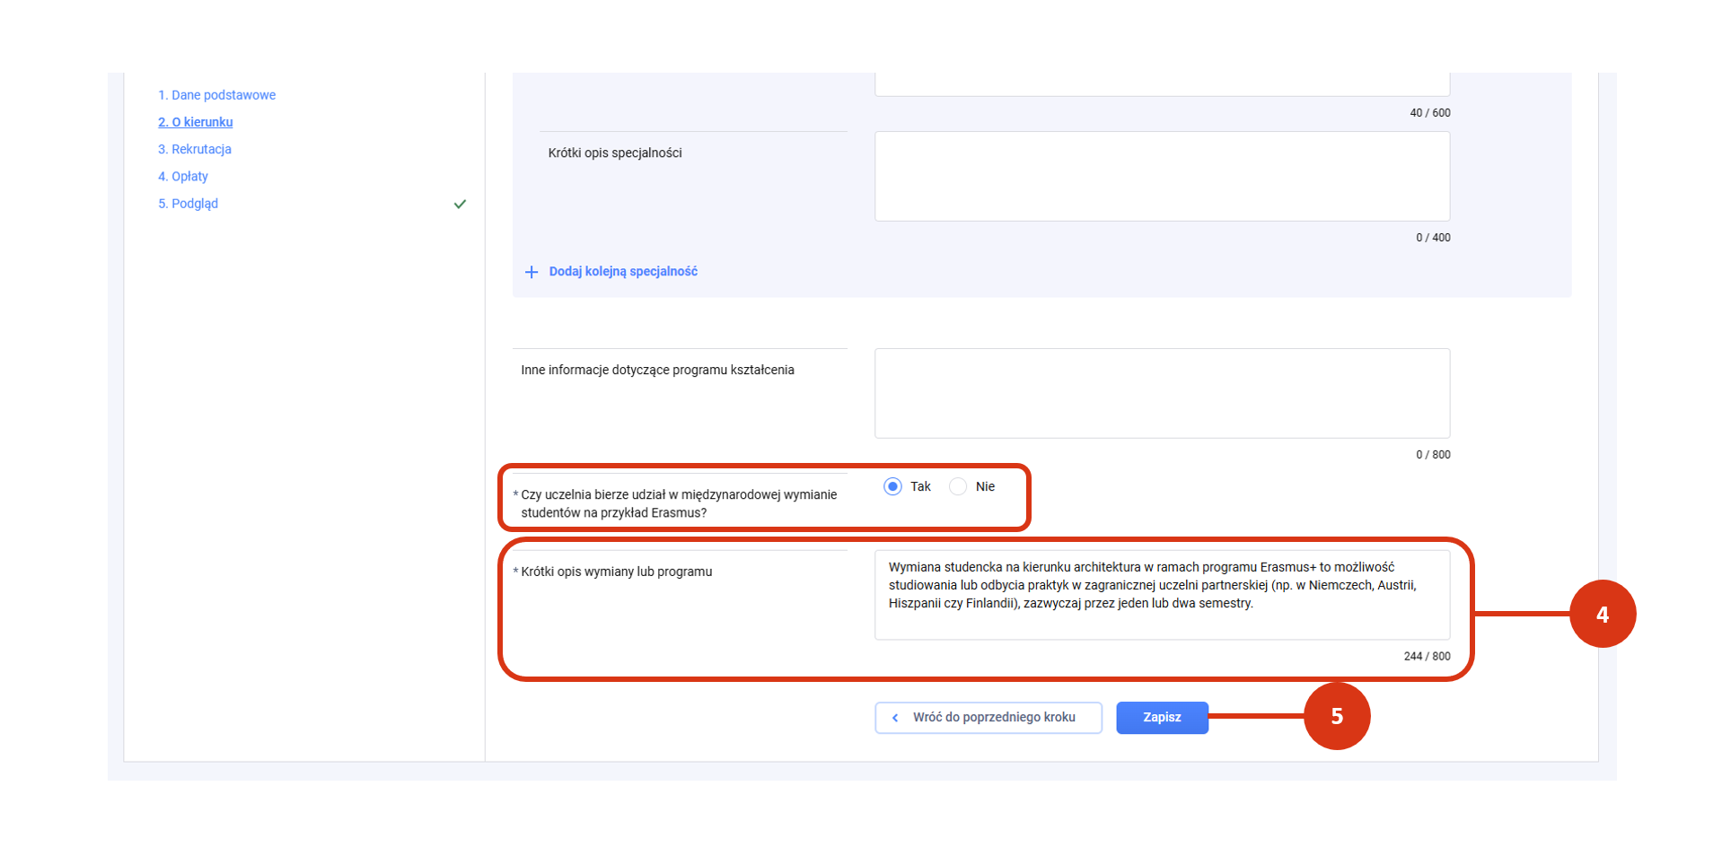This screenshot has width=1722, height=847.
Task: Click the back chevron in the Wróć button
Action: click(895, 718)
